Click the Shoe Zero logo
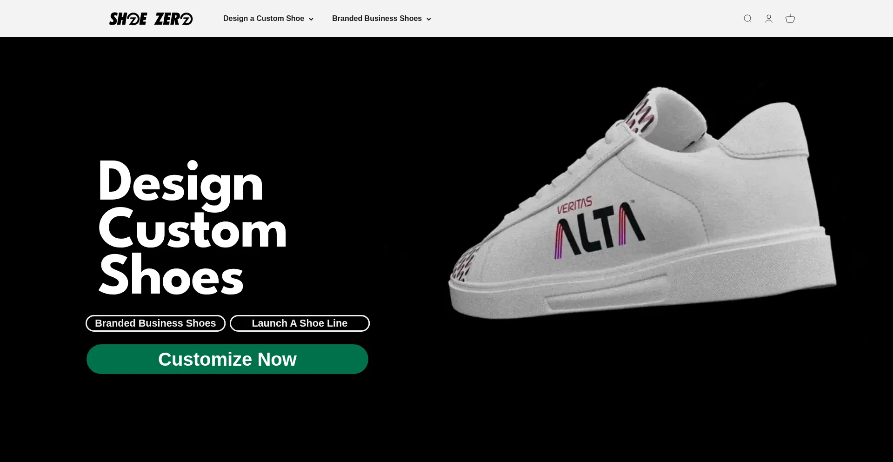Viewport: 893px width, 462px height. [x=151, y=19]
